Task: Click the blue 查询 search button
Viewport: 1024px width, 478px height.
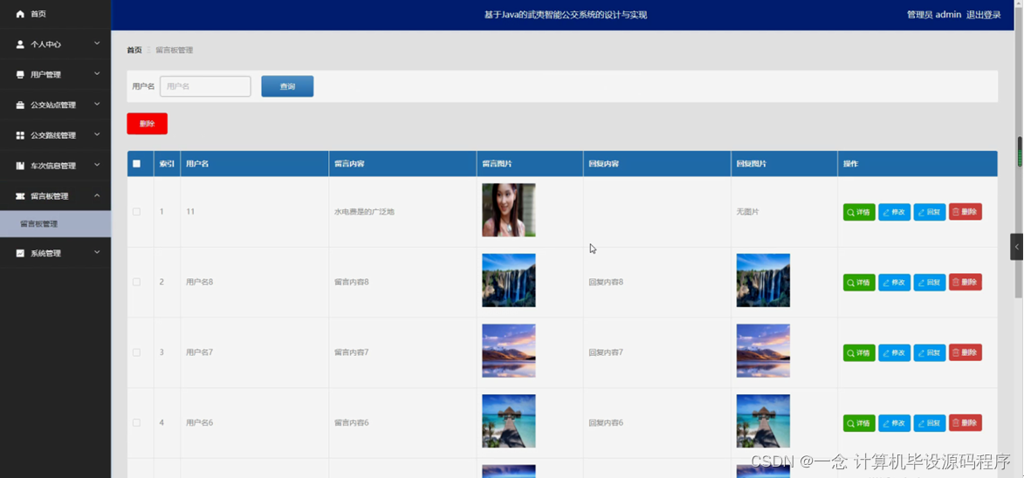Action: [x=287, y=86]
